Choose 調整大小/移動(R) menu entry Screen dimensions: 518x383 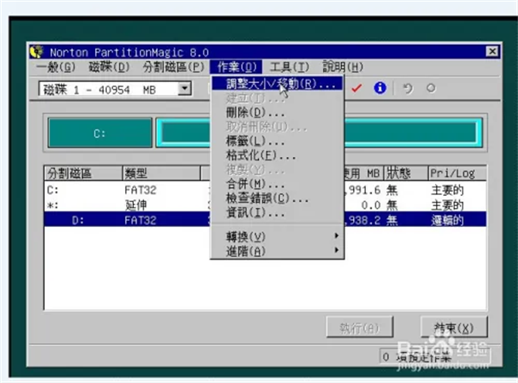tap(277, 84)
